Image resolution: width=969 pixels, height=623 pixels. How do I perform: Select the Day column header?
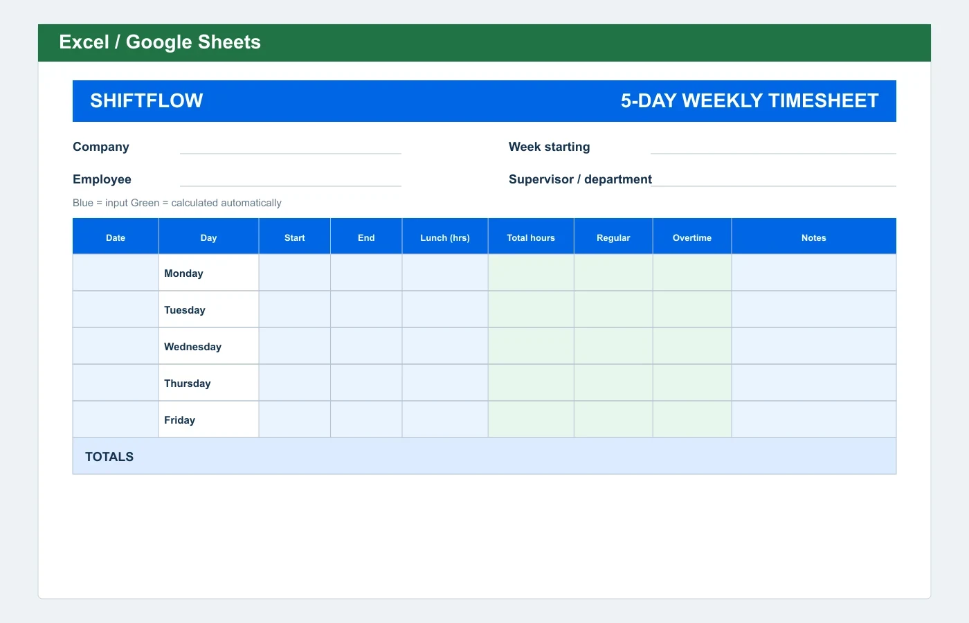coord(208,237)
